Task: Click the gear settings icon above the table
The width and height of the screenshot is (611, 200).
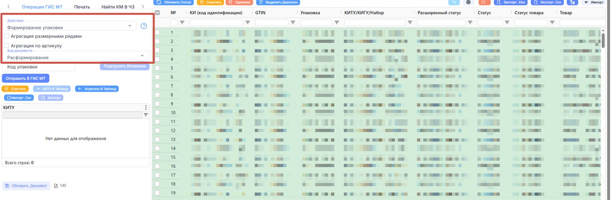Action: point(469,2)
